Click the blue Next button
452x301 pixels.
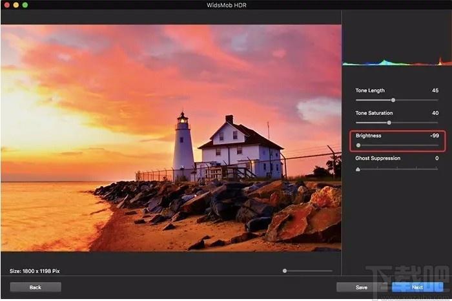point(417,287)
